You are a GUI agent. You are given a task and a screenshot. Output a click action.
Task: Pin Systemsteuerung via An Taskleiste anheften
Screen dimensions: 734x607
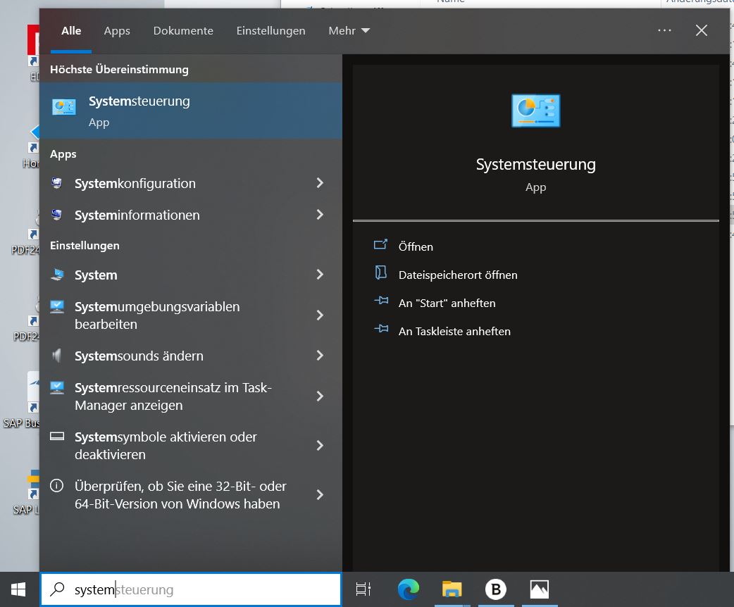click(454, 331)
